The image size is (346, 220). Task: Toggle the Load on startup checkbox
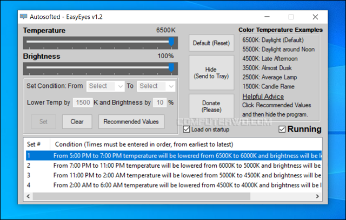187,129
